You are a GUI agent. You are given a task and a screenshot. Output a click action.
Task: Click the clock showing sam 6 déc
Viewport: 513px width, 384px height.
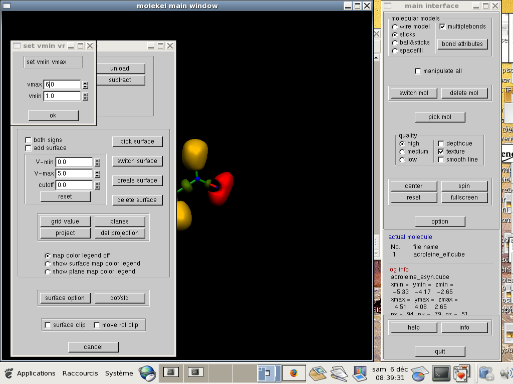pos(390,373)
